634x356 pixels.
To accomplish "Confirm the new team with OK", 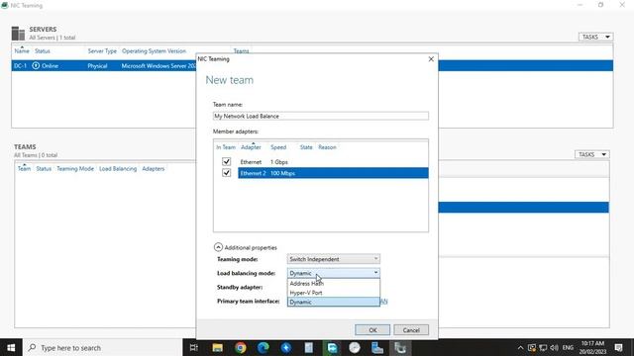I will (372, 329).
